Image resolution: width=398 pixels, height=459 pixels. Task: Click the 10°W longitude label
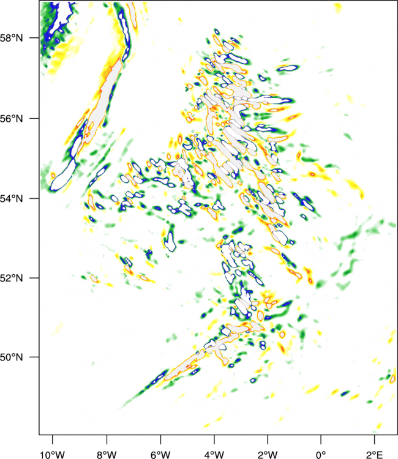[53, 455]
